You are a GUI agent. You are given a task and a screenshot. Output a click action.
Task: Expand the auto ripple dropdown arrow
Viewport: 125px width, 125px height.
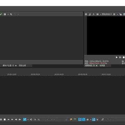(x=91, y=119)
